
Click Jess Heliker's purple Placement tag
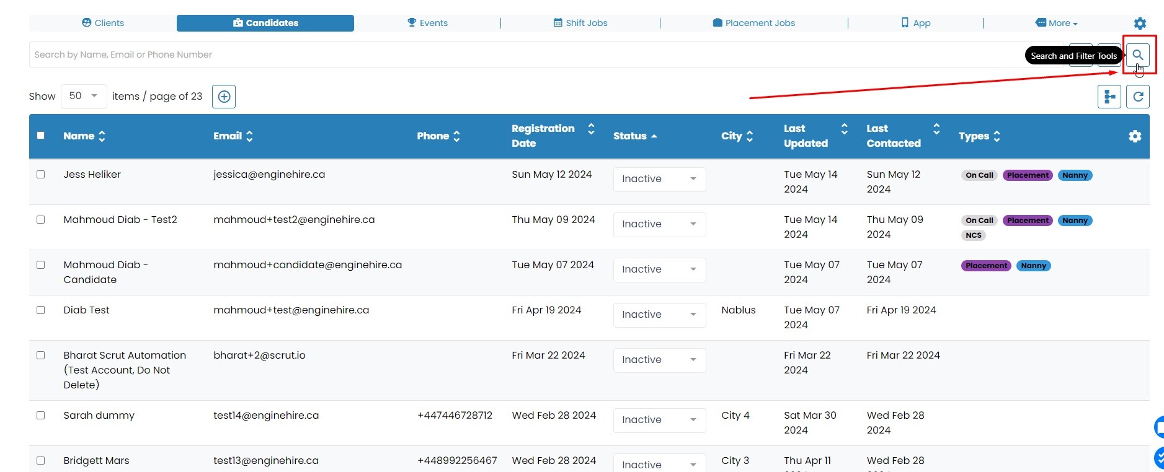click(x=1028, y=175)
